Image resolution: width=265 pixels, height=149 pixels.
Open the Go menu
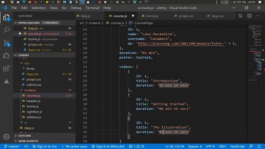click(64, 8)
